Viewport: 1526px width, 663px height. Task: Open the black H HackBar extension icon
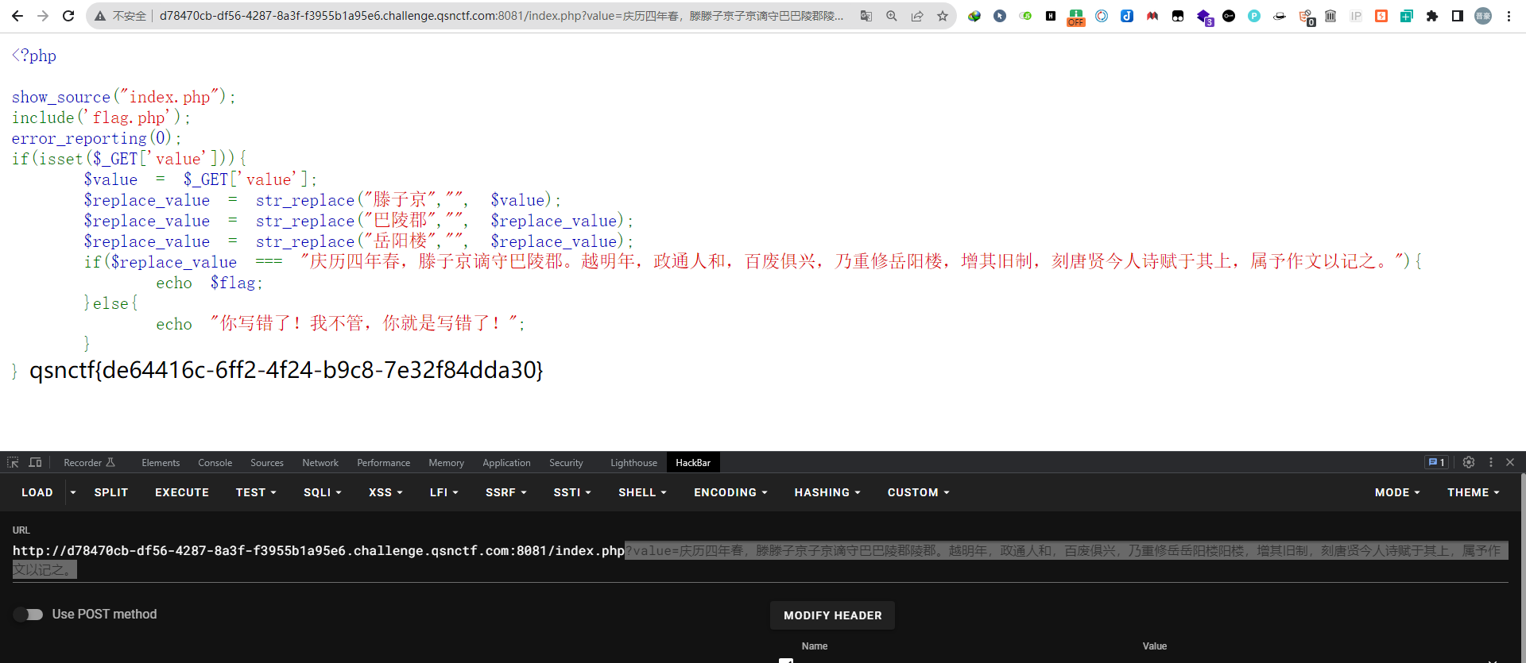[x=1051, y=16]
